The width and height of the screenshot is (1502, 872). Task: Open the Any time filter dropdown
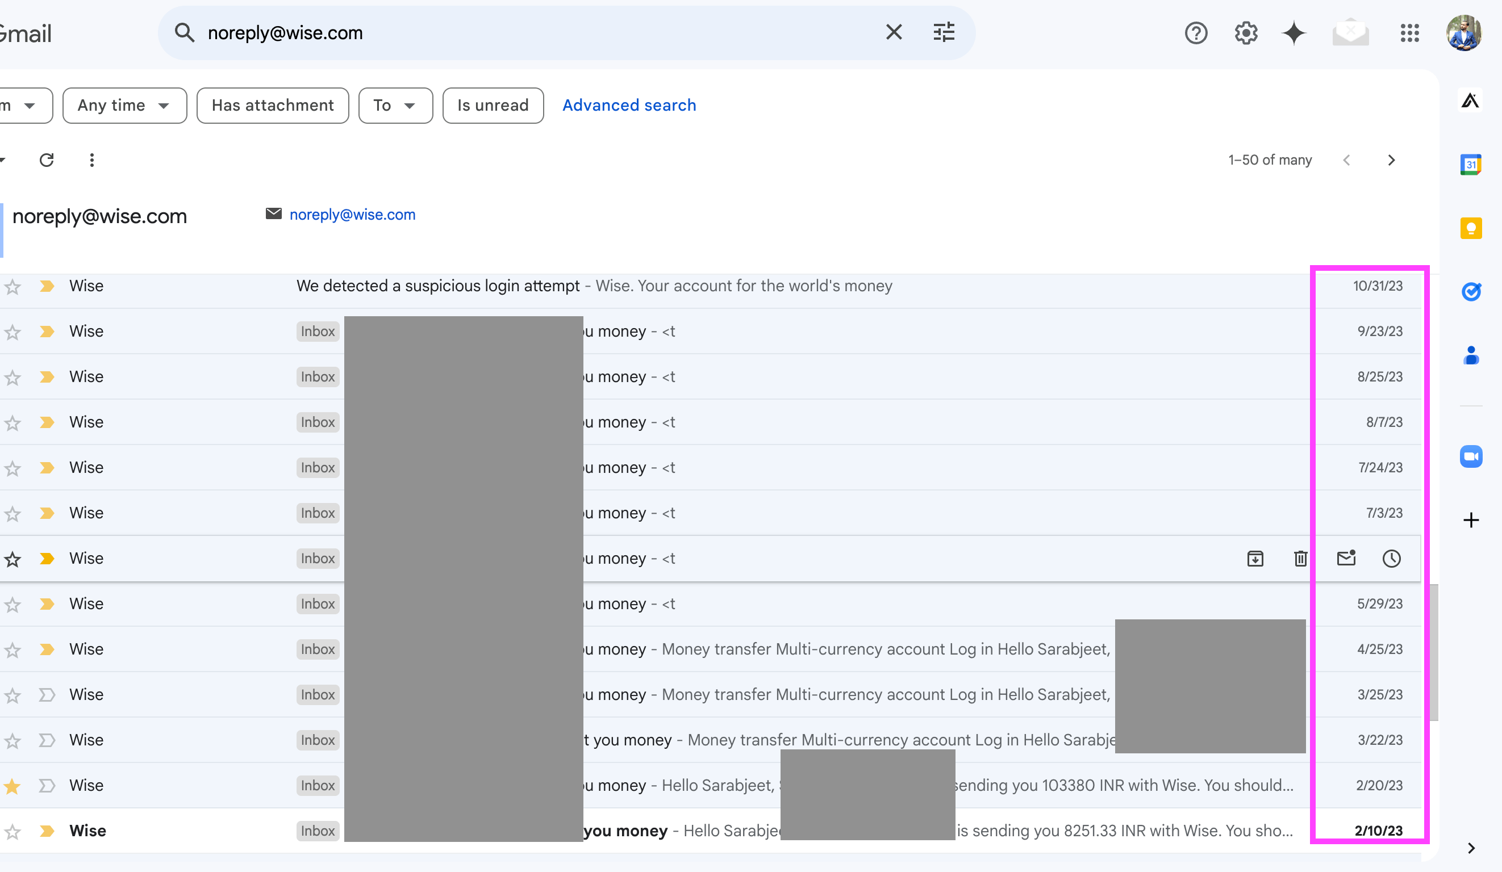[x=124, y=106]
